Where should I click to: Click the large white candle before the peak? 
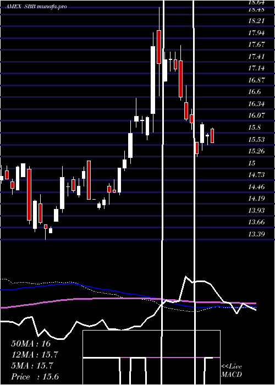click(153, 80)
